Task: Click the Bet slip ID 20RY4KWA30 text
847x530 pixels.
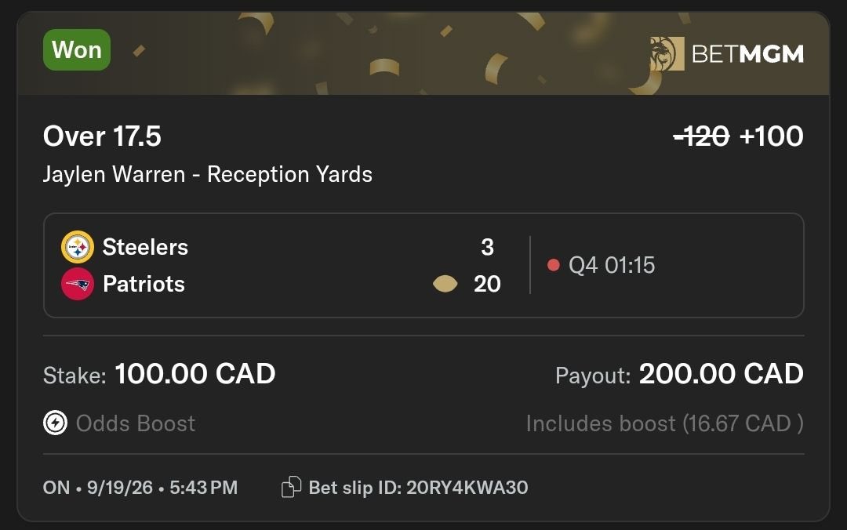Action: click(x=418, y=488)
